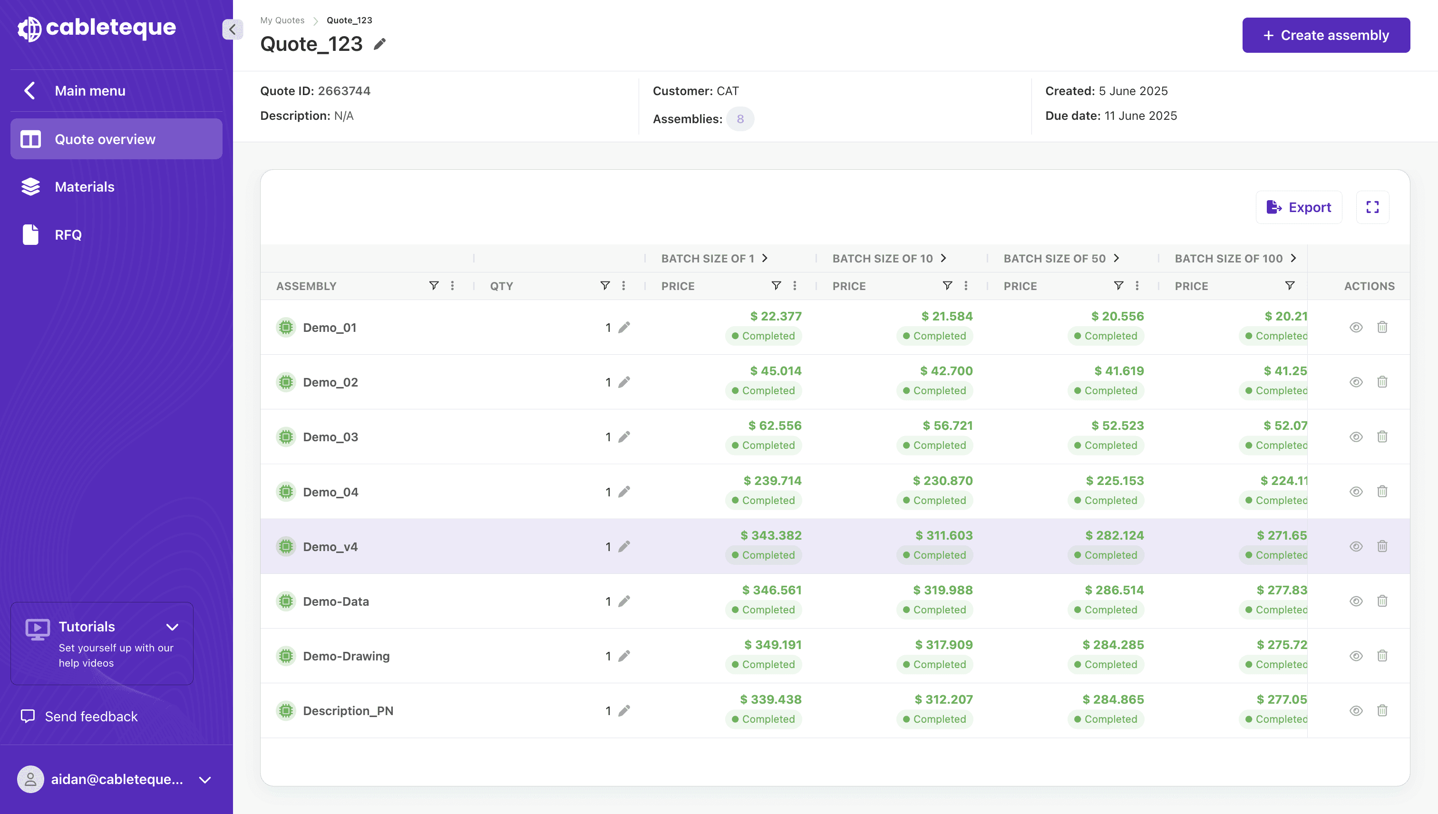Click the fullscreen expand table icon

[x=1372, y=207]
